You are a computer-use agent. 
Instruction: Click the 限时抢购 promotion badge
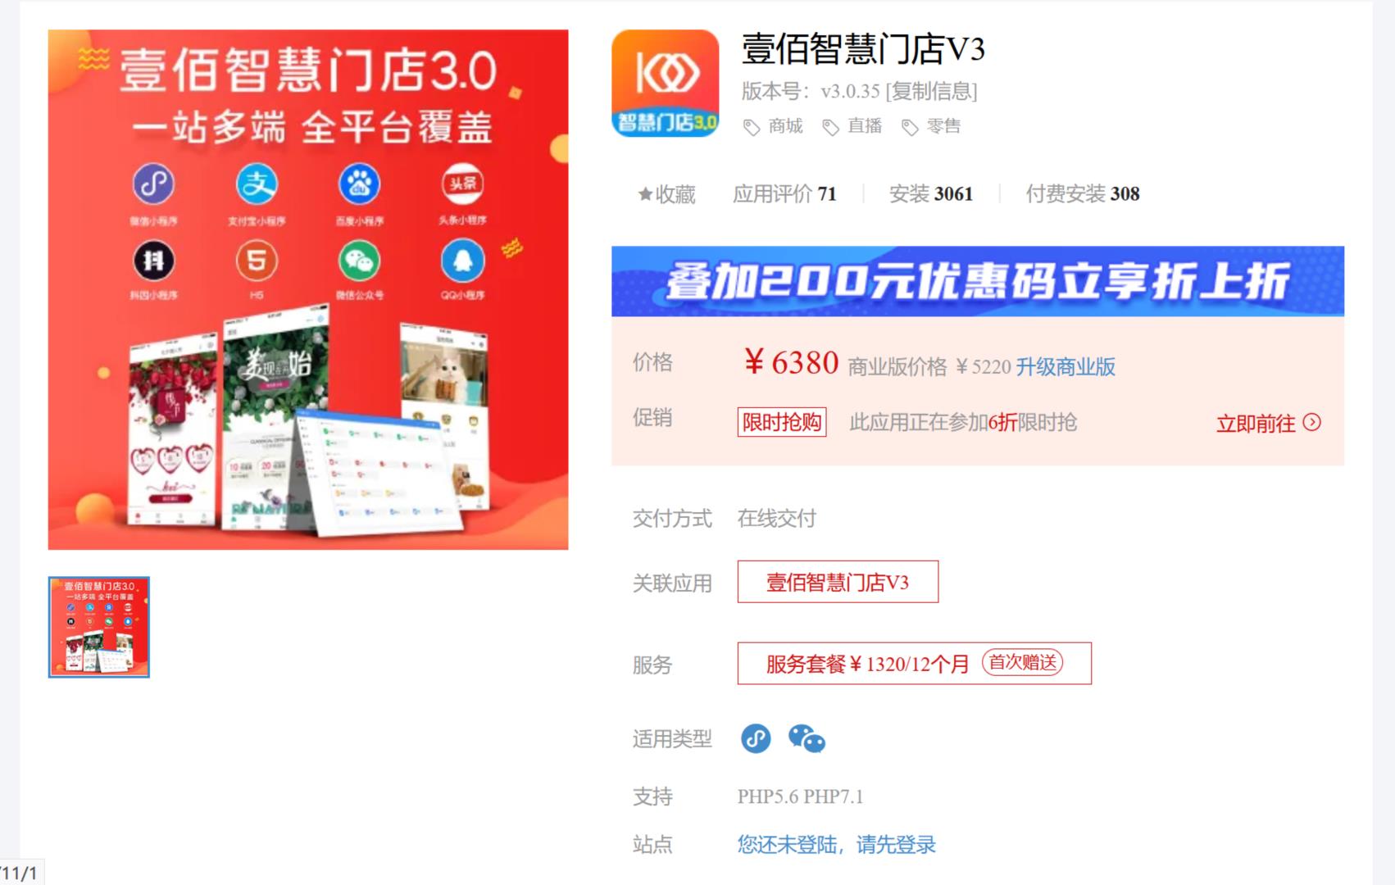[782, 422]
